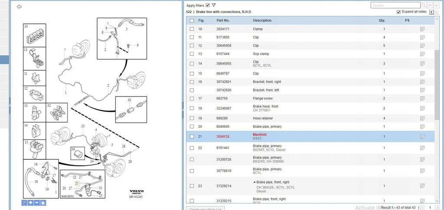This screenshot has width=444, height=210.
Task: Click the PS column header
Action: [x=407, y=20]
